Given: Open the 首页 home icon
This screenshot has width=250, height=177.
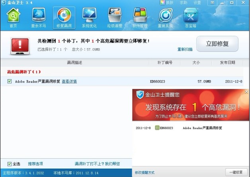Looking at the screenshot, I should (x=13, y=17).
